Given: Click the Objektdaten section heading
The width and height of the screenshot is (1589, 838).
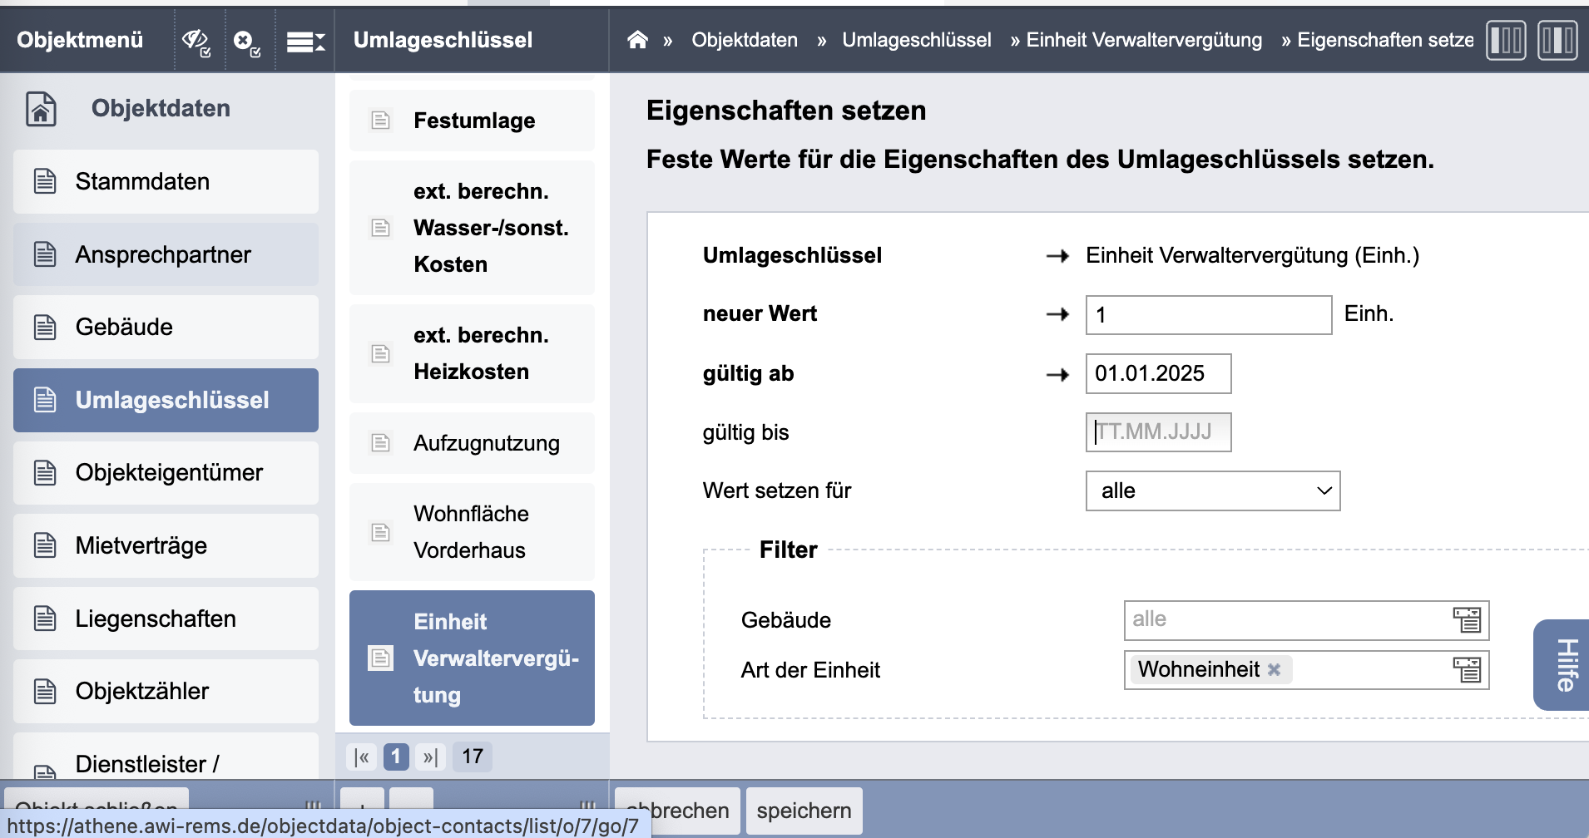Looking at the screenshot, I should tap(161, 108).
